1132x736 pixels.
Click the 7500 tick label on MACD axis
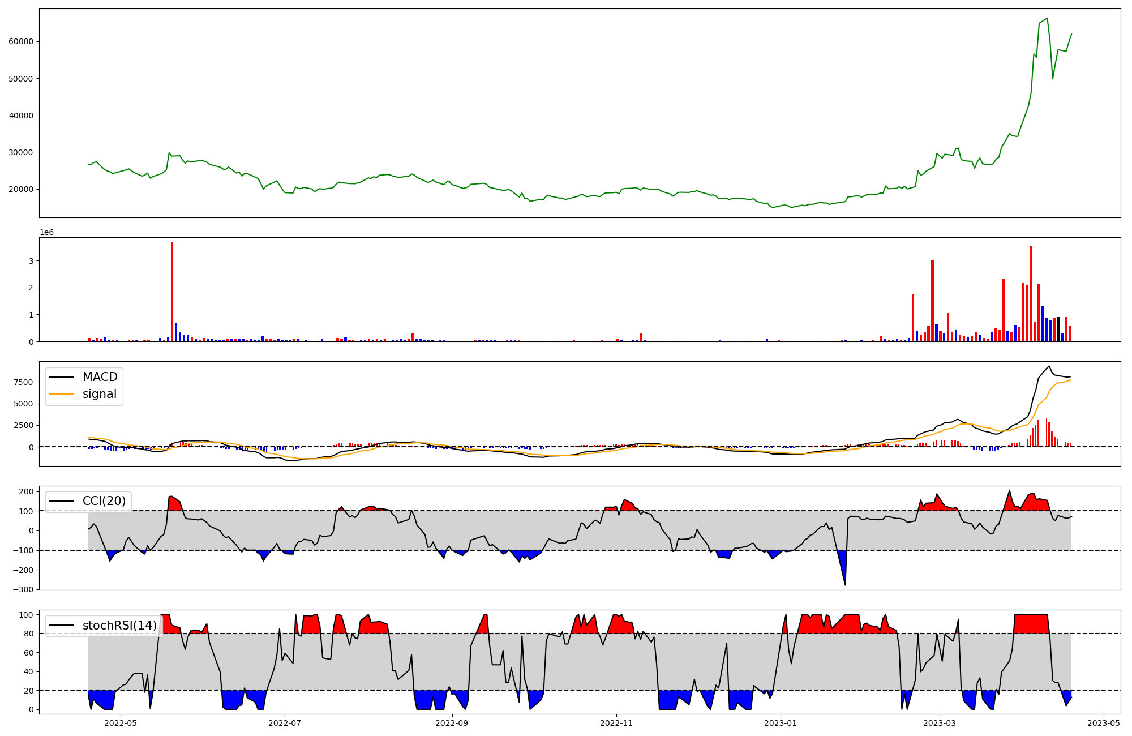pyautogui.click(x=24, y=382)
